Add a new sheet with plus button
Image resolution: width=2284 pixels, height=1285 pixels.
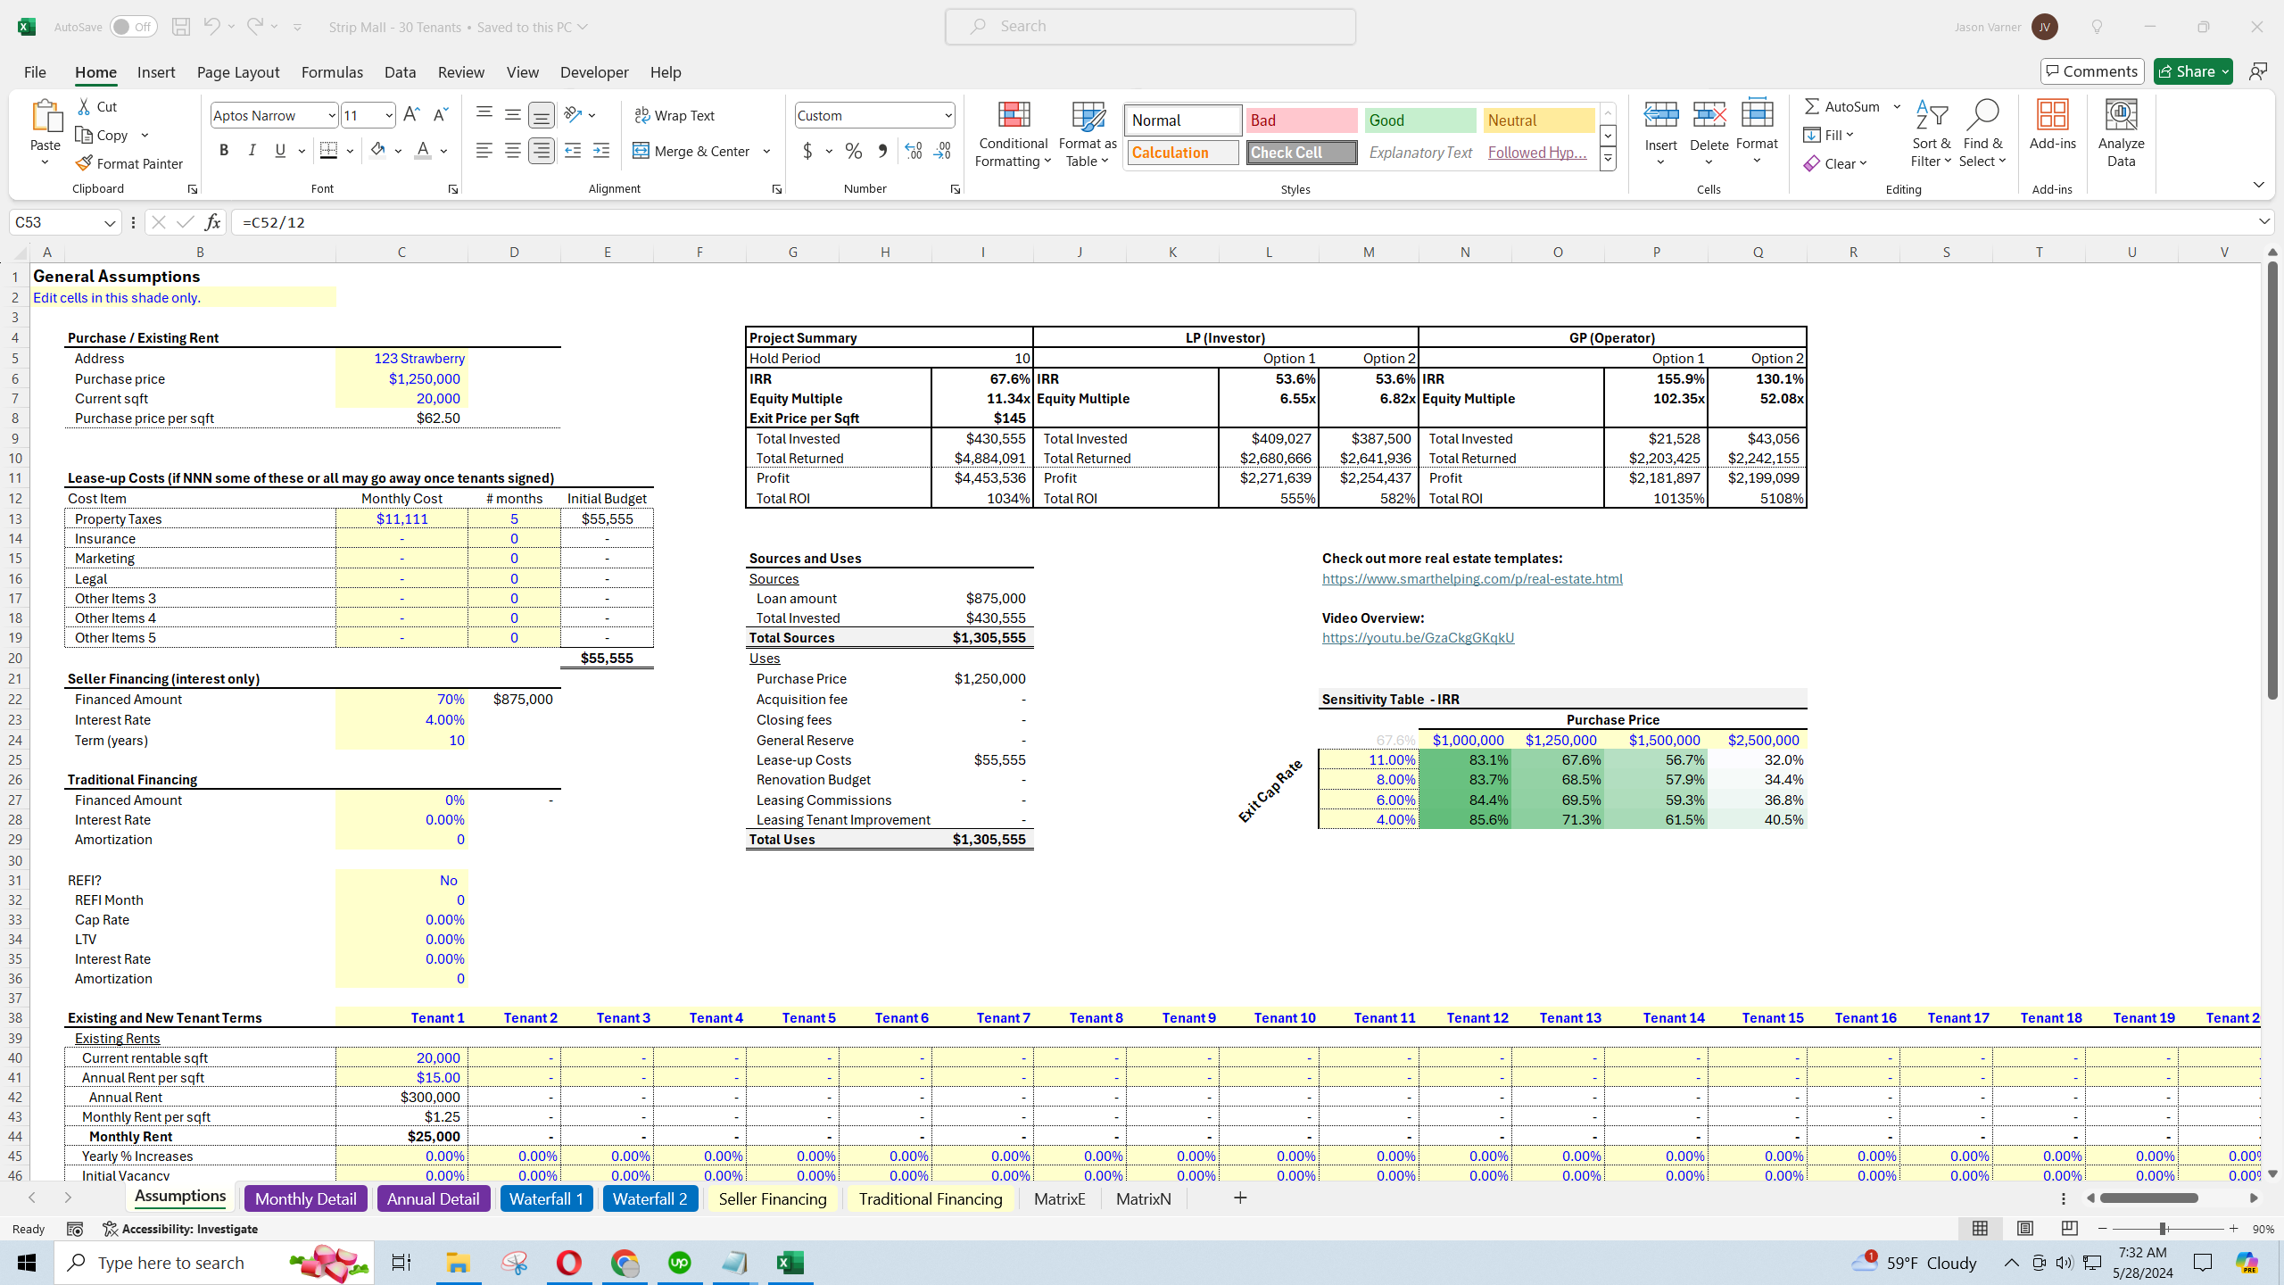point(1240,1198)
